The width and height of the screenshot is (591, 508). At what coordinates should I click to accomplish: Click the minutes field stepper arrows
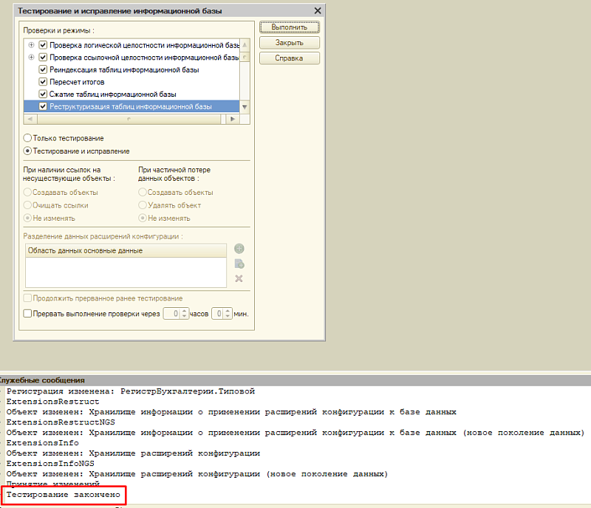[x=228, y=314]
